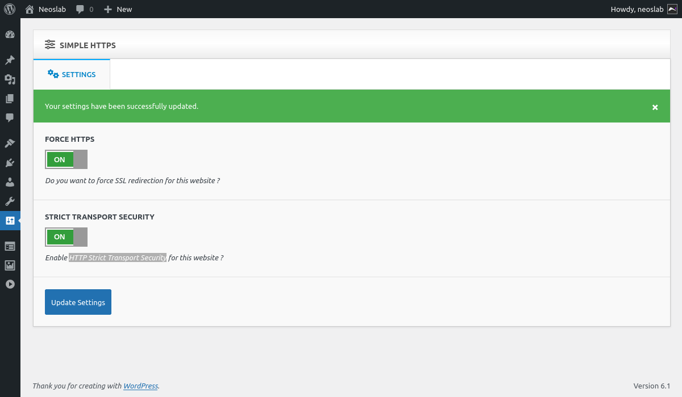Open Comments via sidebar speech bubble

coord(10,118)
